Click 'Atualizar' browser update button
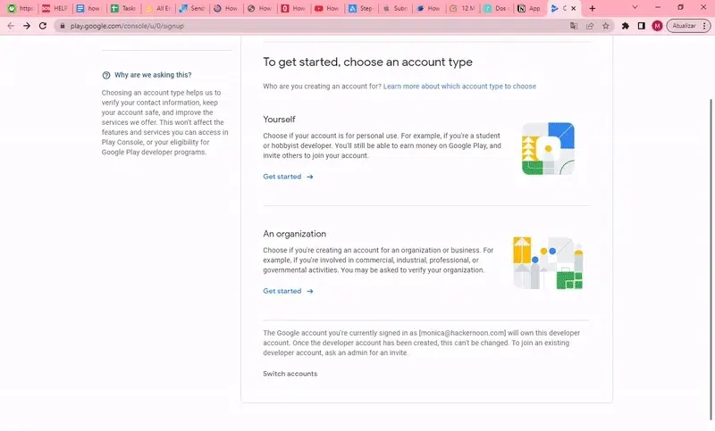715x431 pixels. point(684,26)
